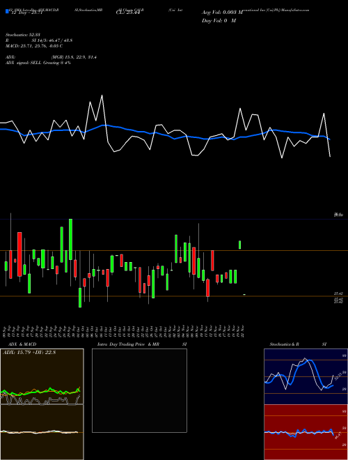The image size is (348, 460).
Task: Click the 'Day Vol: 0 M' text
Action: tap(219, 21)
